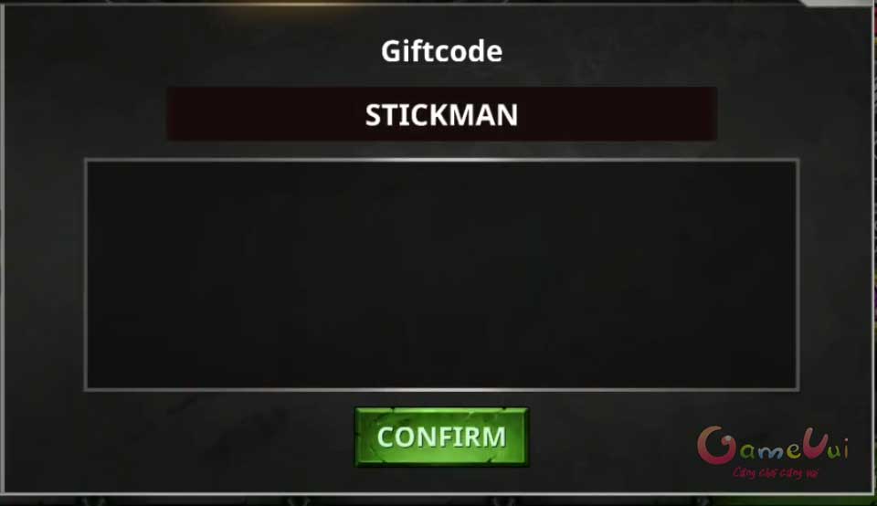Click the letters 'ui' in GameVui logo
This screenshot has height=506, width=877.
839,448
